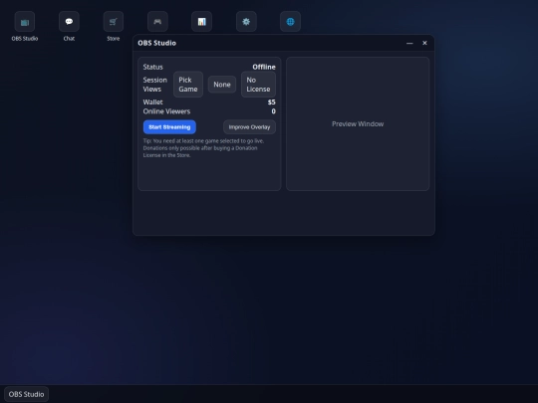Viewport: 538px width, 403px height.
Task: Click the Offline status value
Action: coord(264,67)
